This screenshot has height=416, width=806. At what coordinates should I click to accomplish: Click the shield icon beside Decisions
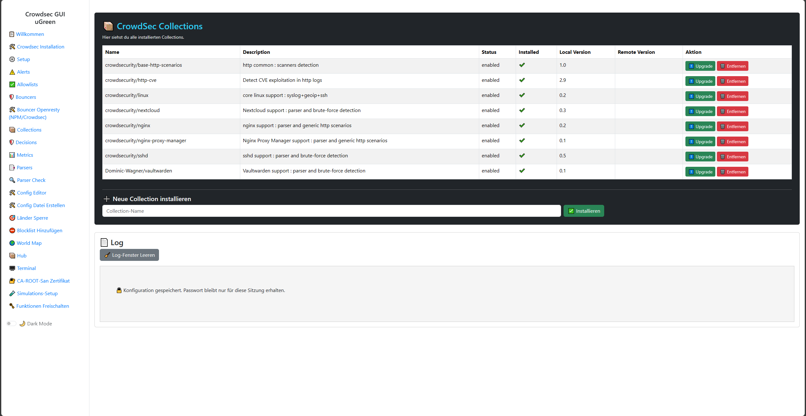[12, 142]
